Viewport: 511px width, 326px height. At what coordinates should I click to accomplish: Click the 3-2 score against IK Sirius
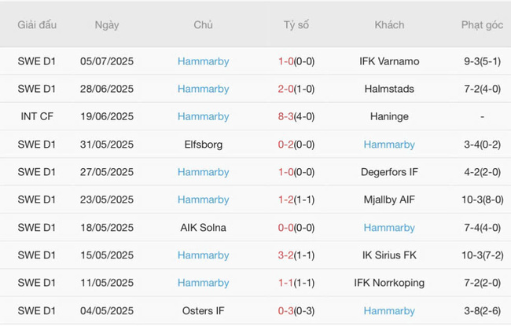296,255
